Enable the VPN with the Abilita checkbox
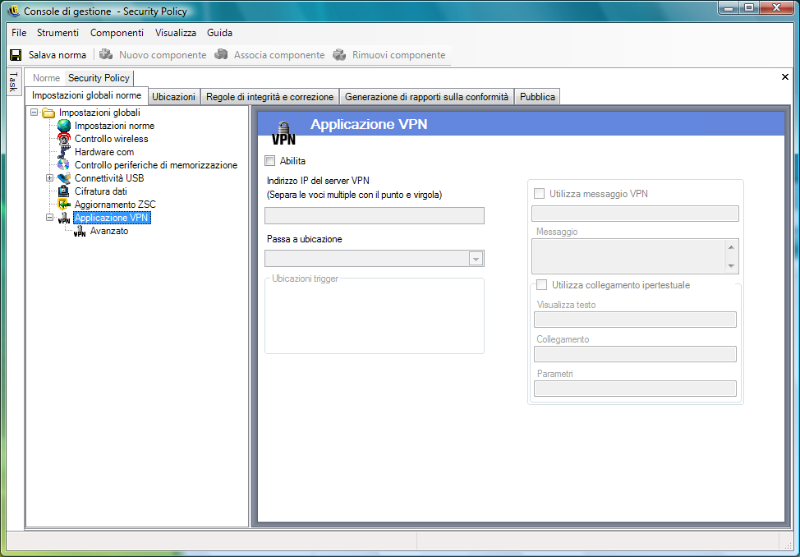Viewport: 800px width, 557px height. point(270,161)
